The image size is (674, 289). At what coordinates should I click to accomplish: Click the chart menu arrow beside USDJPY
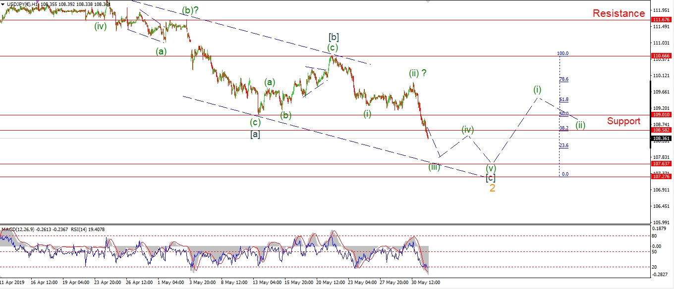(x=3, y=4)
